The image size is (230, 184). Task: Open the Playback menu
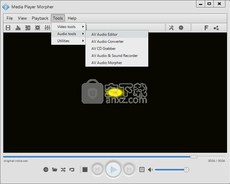tap(40, 18)
